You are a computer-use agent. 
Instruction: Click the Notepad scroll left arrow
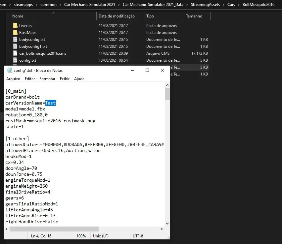click(7, 229)
